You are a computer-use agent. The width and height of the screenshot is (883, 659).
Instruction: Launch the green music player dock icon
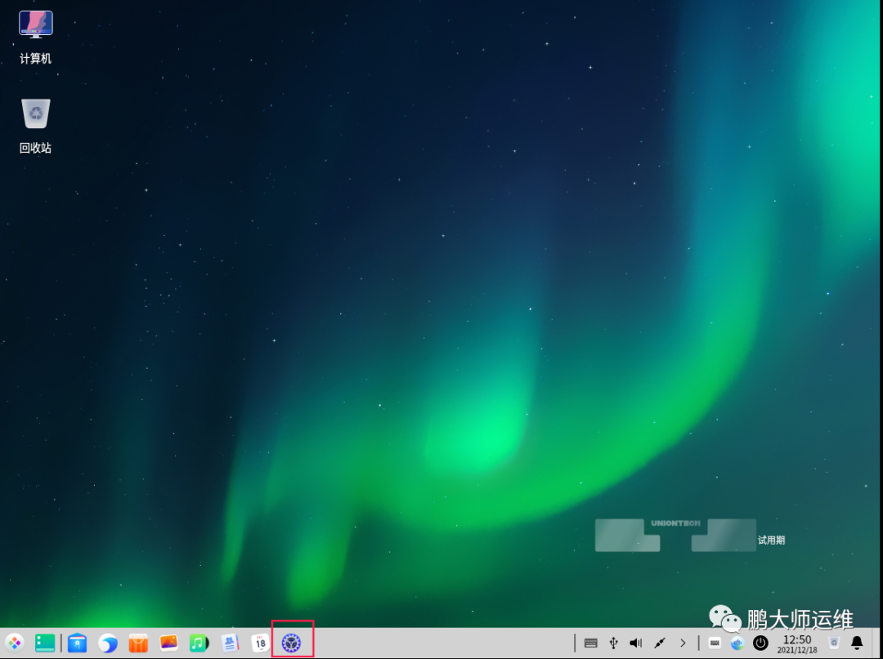click(199, 643)
